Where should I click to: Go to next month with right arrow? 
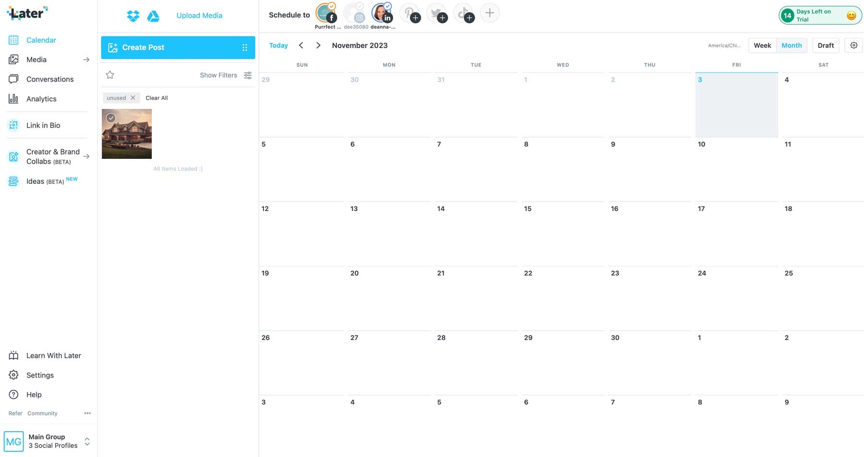[318, 45]
